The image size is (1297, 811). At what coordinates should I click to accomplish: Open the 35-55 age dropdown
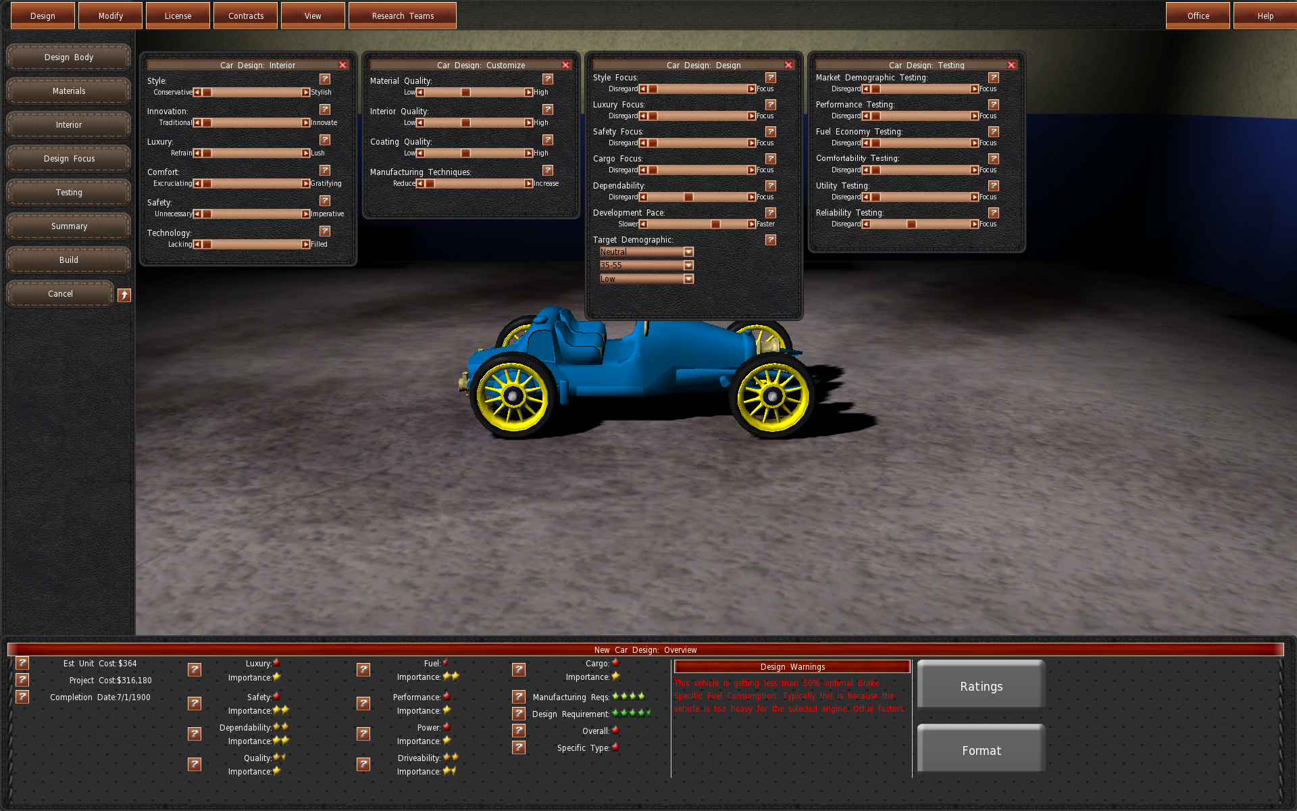point(688,266)
